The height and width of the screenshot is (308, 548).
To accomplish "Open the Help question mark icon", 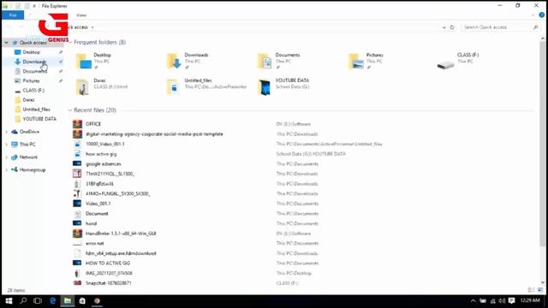I will click(541, 15).
